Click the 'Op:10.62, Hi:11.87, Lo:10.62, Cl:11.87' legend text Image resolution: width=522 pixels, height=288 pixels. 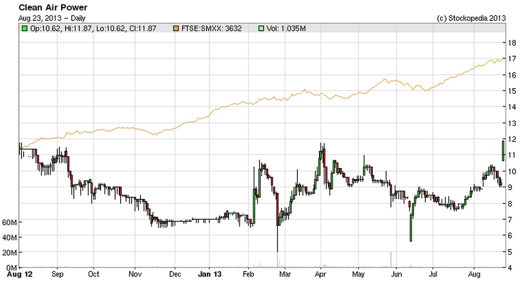[93, 29]
